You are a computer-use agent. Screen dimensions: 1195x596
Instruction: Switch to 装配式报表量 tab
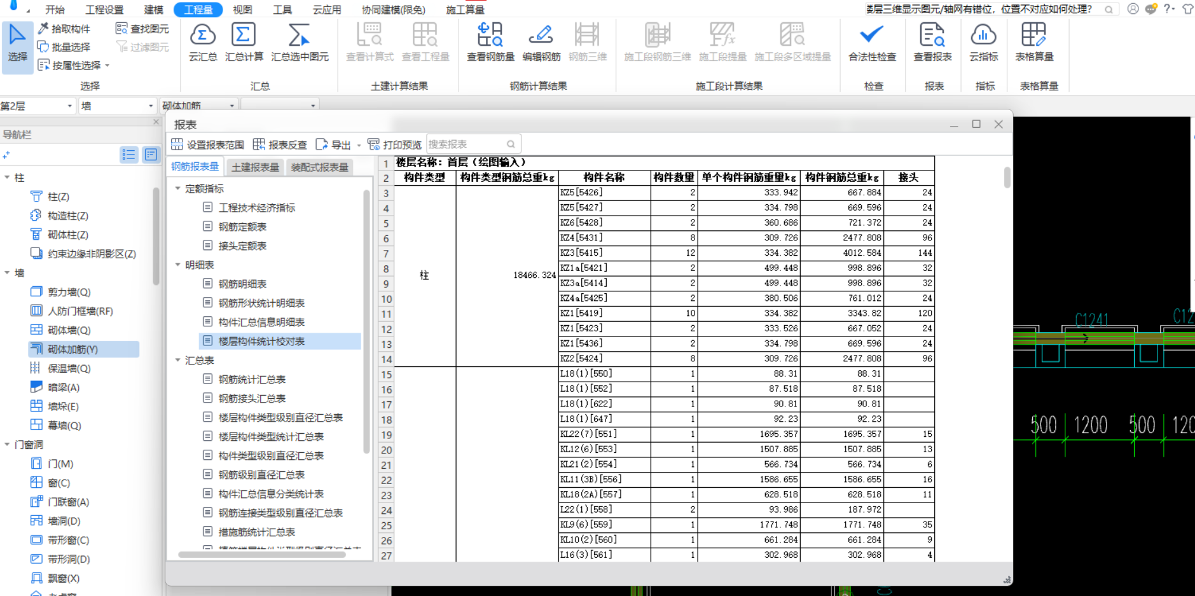[x=319, y=167]
